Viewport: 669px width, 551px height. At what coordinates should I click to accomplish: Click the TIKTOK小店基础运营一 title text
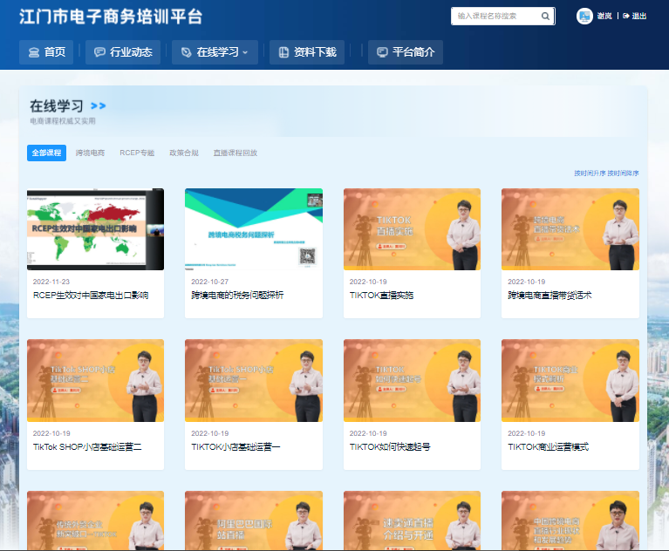[x=236, y=447]
